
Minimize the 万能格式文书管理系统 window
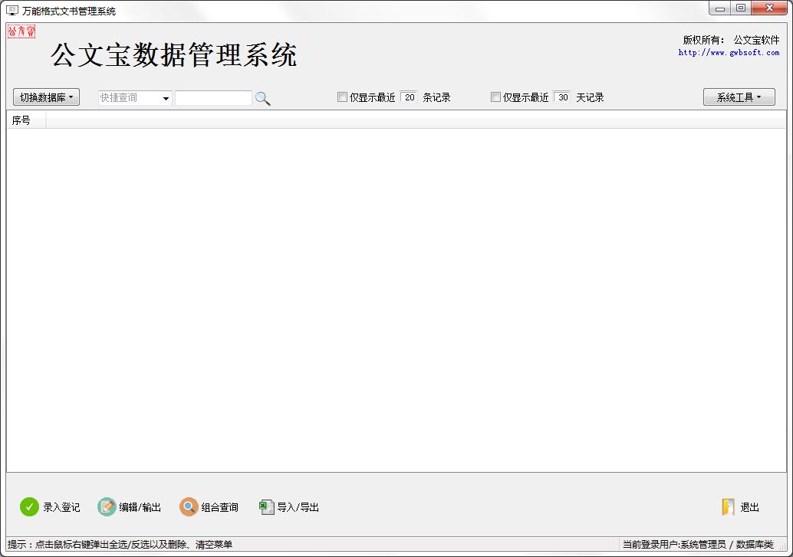coord(719,8)
